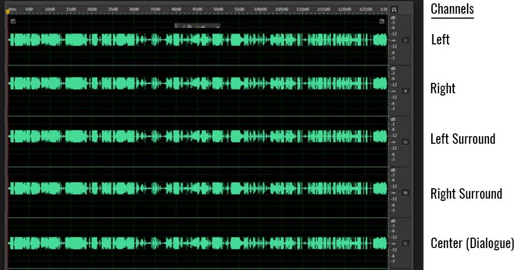Image resolution: width=518 pixels, height=270 pixels.
Task: Toggle the C center channel button
Action: point(406,243)
